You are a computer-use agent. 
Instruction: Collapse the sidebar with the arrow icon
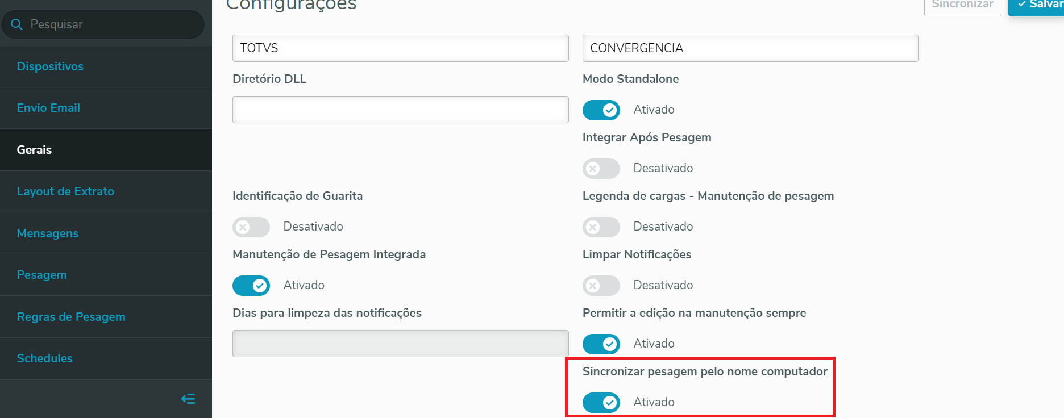(188, 399)
